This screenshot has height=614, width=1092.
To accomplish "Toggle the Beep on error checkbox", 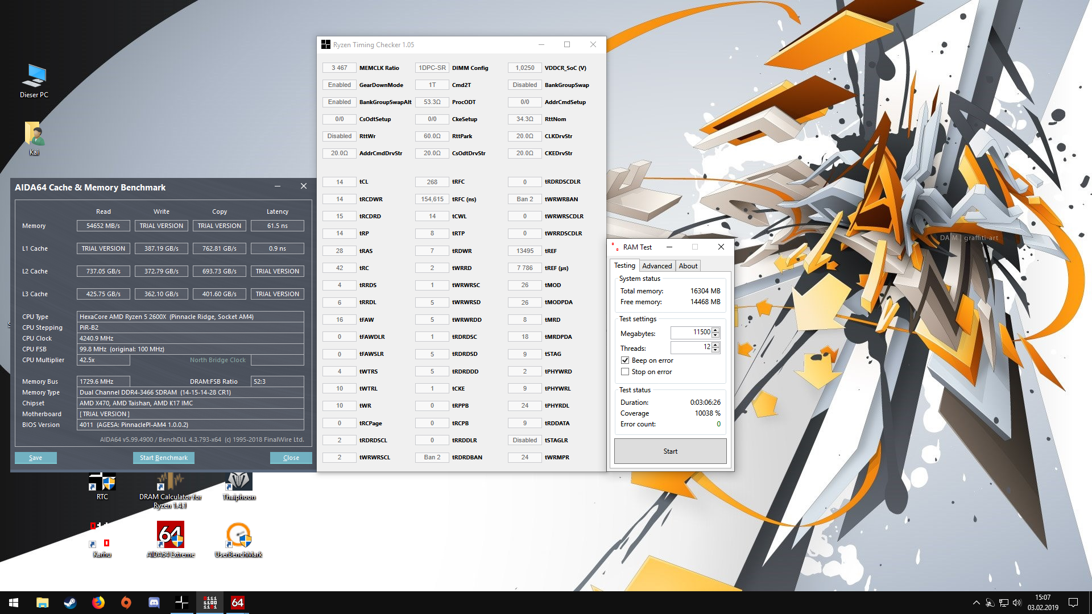I will [625, 360].
